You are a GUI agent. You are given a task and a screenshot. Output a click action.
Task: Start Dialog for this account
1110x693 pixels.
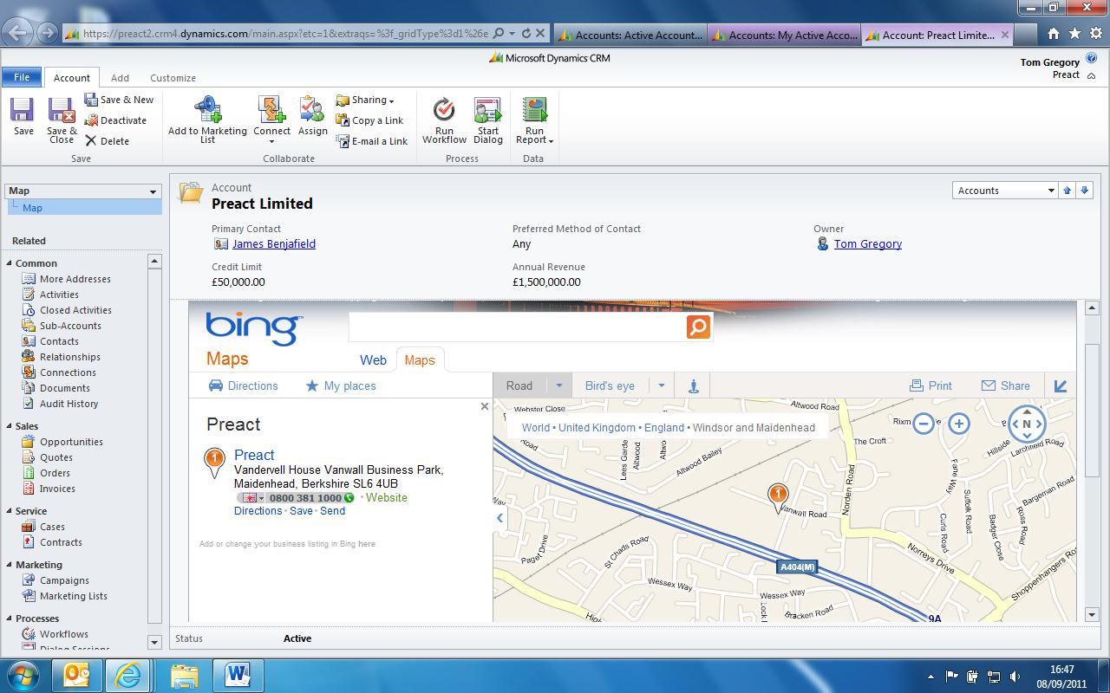(487, 120)
